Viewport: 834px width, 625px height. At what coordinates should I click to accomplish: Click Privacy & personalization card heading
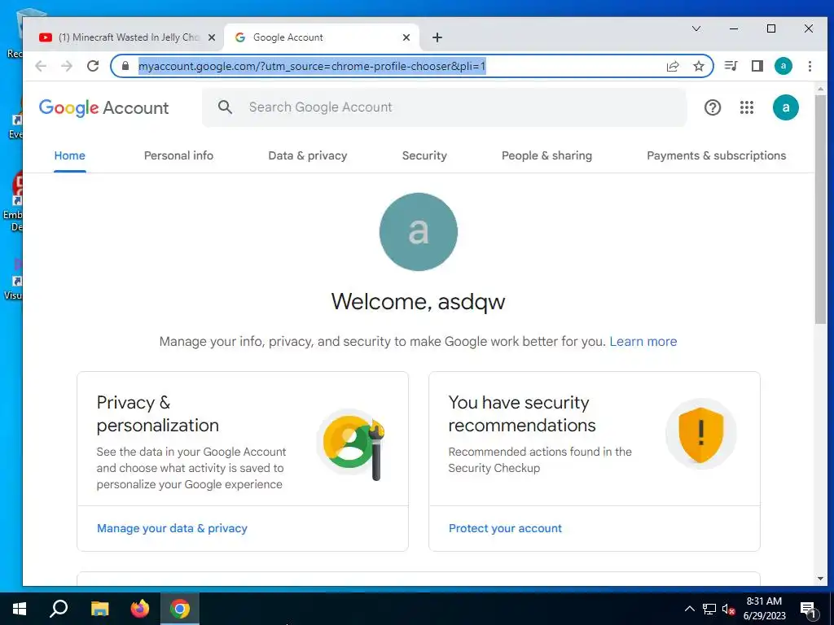(157, 414)
